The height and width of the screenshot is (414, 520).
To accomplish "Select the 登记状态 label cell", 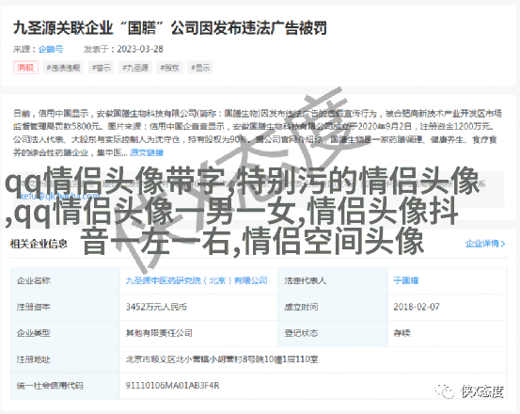I will pyautogui.click(x=333, y=333).
